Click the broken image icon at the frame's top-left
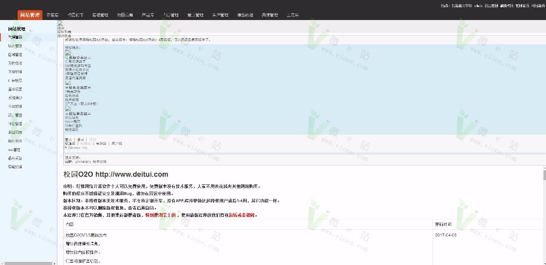Viewport: 546px width, 265px height. click(60, 23)
